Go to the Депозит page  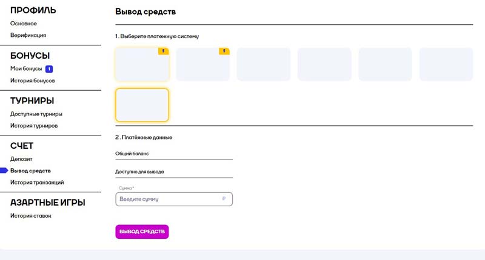click(21, 159)
